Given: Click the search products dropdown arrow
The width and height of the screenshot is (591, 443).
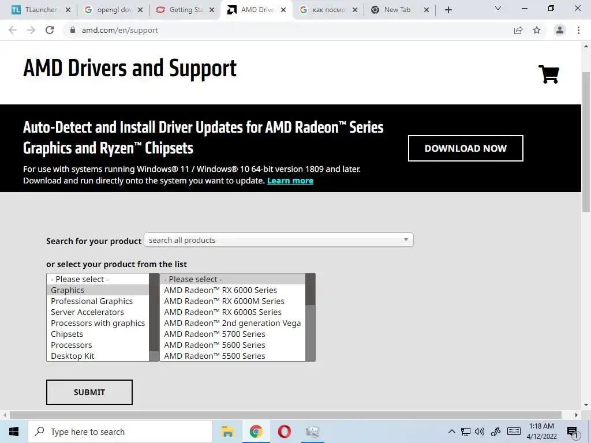Looking at the screenshot, I should coord(406,240).
